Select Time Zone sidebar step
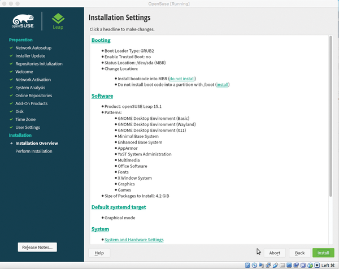 (25, 119)
